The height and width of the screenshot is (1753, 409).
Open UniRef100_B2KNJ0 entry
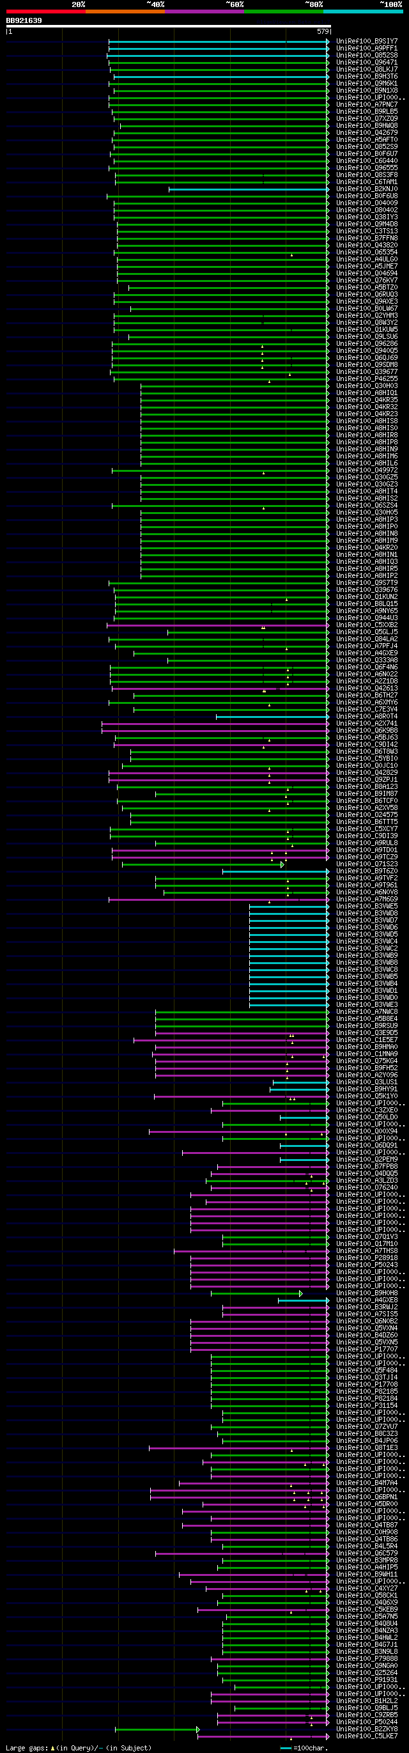pyautogui.click(x=367, y=189)
